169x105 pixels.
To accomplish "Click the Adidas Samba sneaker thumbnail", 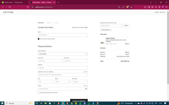I will pyautogui.click(x=102, y=42).
